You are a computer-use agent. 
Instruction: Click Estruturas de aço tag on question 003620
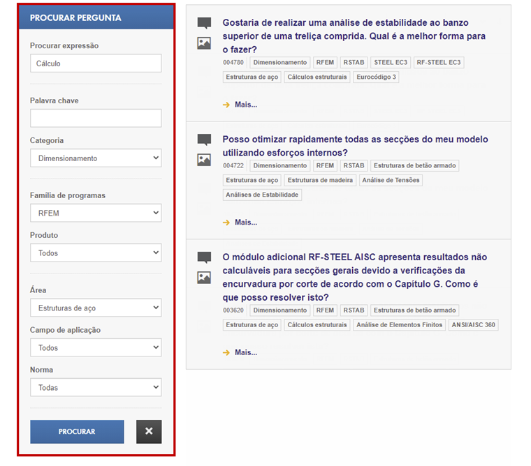click(252, 325)
